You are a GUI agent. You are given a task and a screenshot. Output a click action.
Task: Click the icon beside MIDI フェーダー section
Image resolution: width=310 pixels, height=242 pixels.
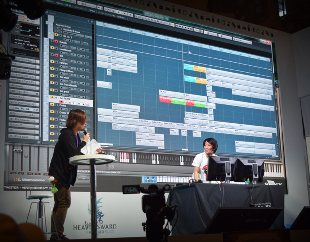[x=37, y=94]
